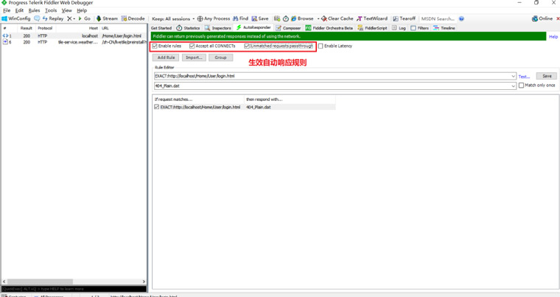Viewport: 560px width, 297px height.
Task: Open the Log tab
Action: [x=399, y=28]
